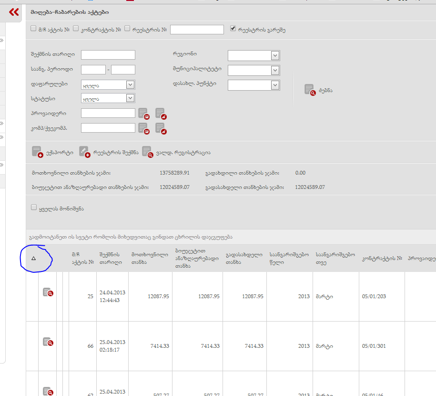Click the რეესტრის შექმნა create icon
The width and height of the screenshot is (436, 396).
click(x=84, y=152)
